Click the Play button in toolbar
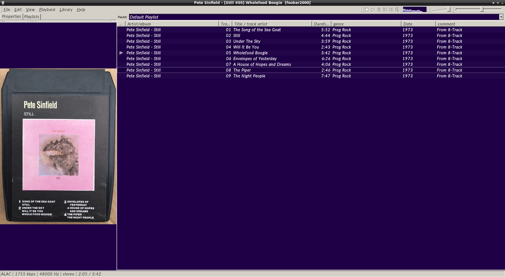This screenshot has height=277, width=505. click(x=373, y=9)
